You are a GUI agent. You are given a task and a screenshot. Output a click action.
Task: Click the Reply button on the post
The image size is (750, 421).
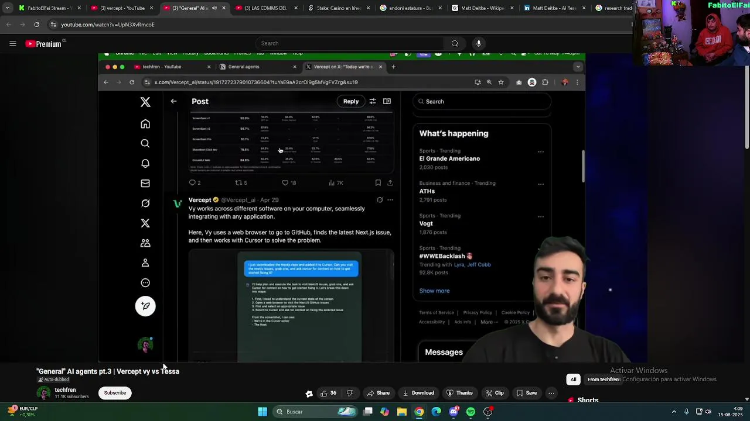[351, 101]
